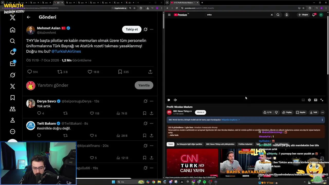Open X search from sidebar
The image size is (329, 185).
pos(12,41)
